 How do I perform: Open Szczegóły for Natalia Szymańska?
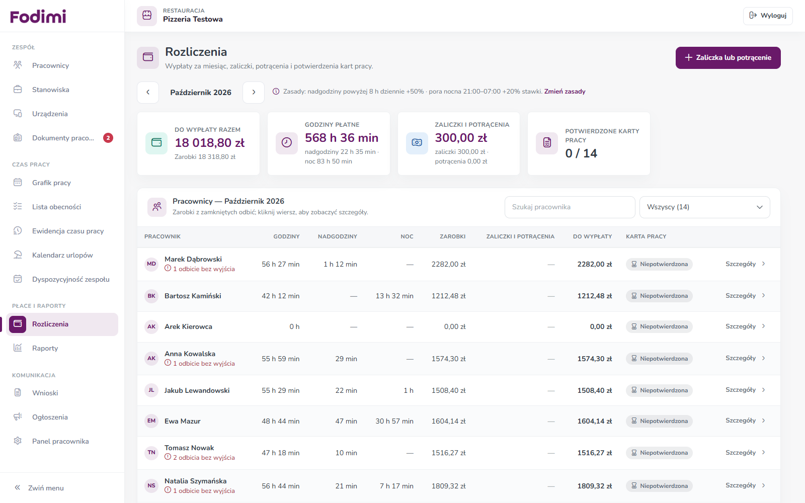[745, 486]
